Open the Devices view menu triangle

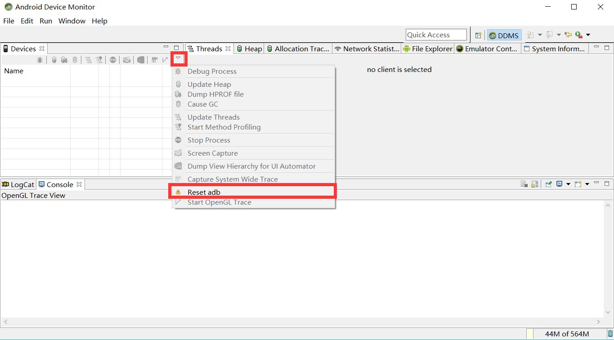pyautogui.click(x=179, y=58)
